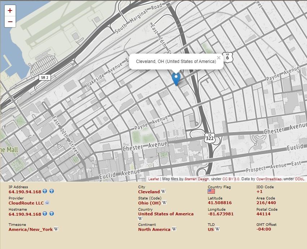
Task: Open Wikipedia icon beside Ohio (OH)
Action: [x=164, y=203]
